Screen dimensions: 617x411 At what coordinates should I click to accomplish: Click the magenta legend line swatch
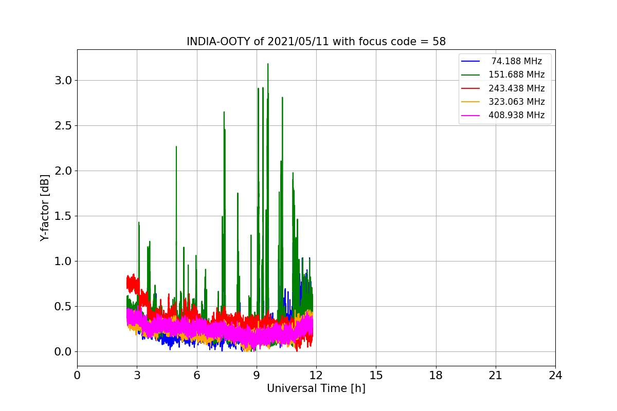[x=470, y=116]
